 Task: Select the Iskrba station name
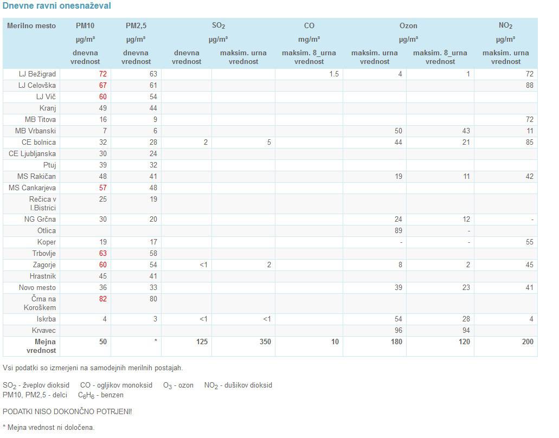pos(46,319)
